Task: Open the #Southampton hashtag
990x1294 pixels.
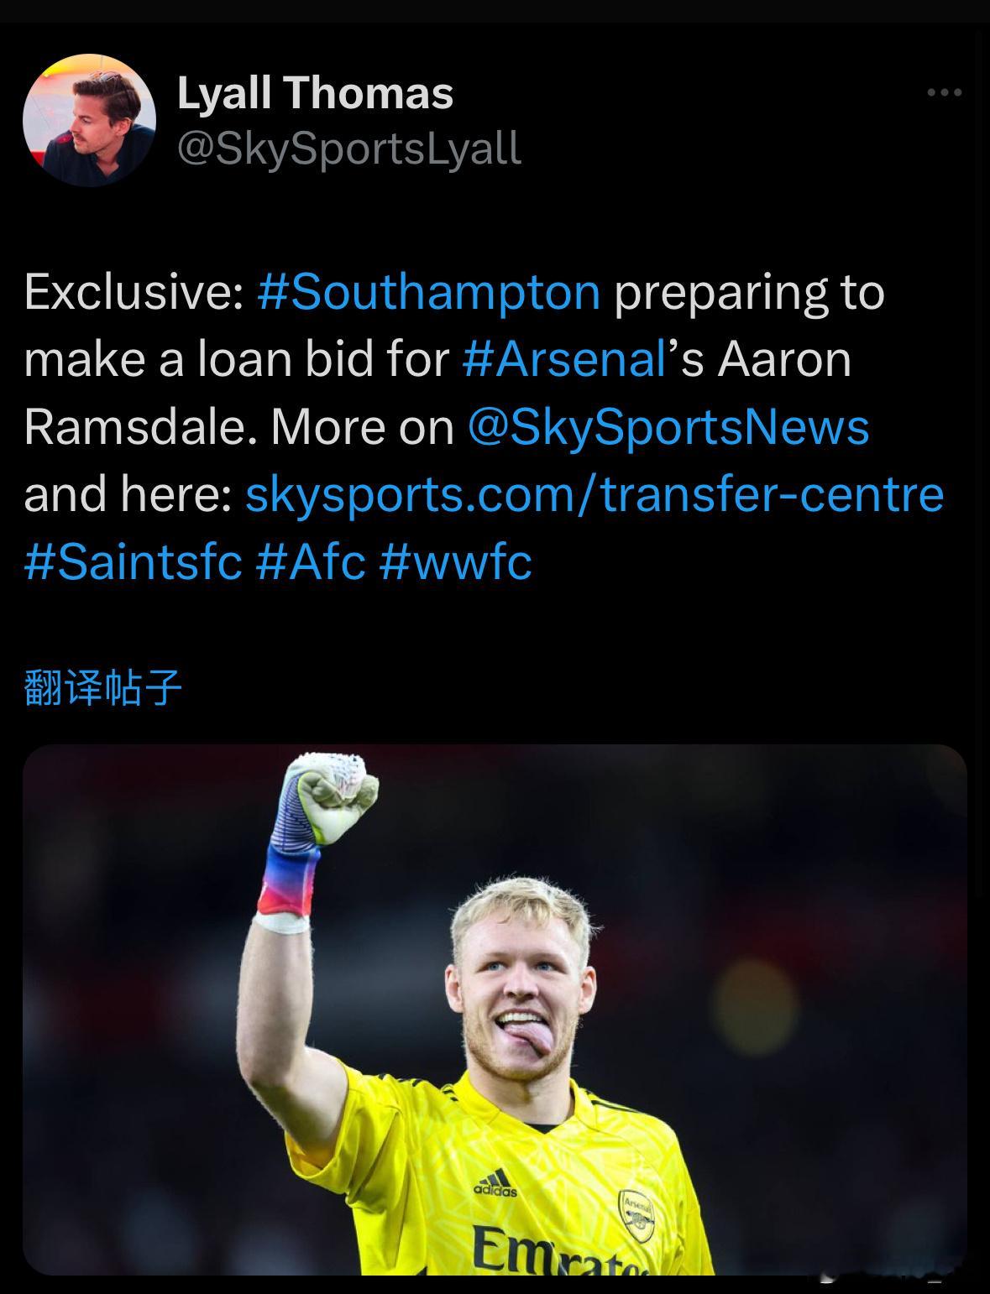Action: (429, 292)
